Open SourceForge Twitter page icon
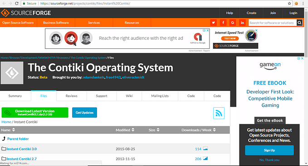Screen dimensions: 308x166 (213, 23)
